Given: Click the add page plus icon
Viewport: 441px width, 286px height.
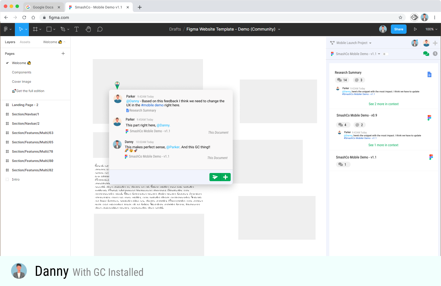Looking at the screenshot, I should (63, 54).
